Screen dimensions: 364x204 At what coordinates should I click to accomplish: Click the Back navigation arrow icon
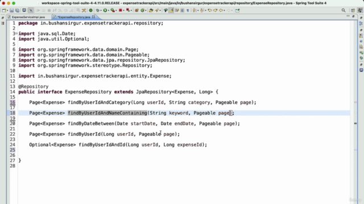coord(221,10)
